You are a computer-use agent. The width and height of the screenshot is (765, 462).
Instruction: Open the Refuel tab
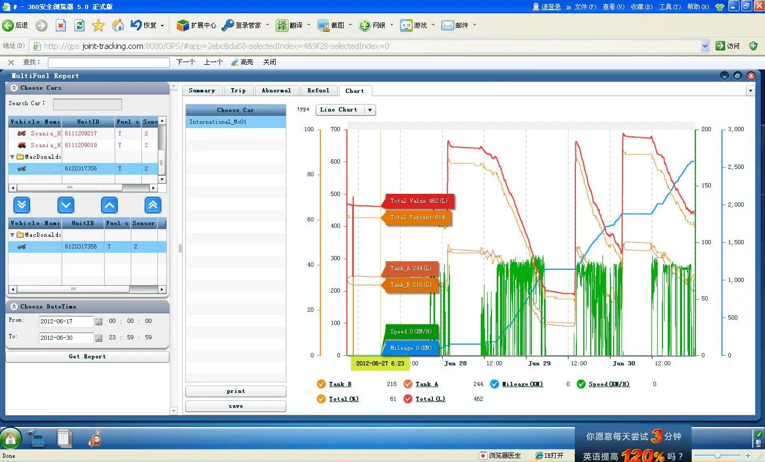(x=318, y=91)
